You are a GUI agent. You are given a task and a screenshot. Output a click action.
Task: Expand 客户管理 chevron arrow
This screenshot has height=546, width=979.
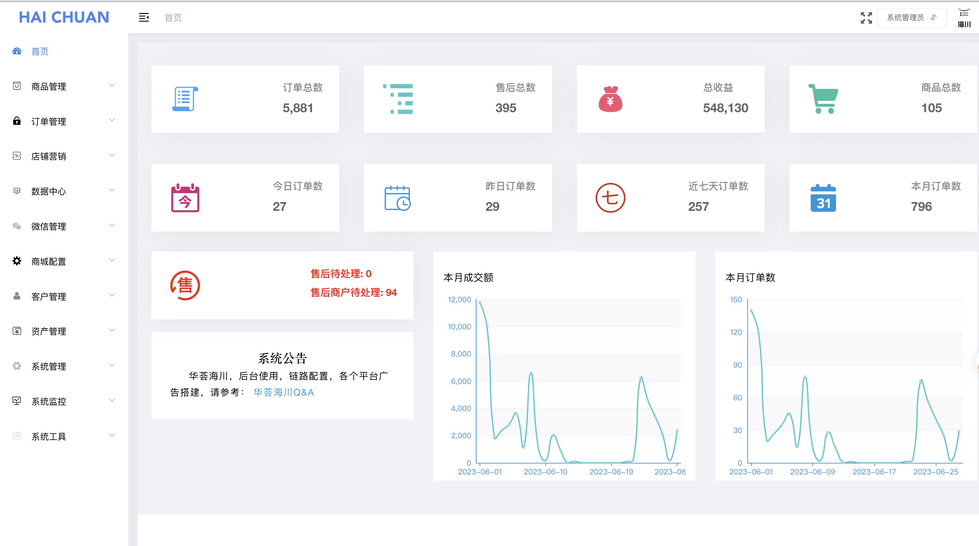tap(112, 295)
